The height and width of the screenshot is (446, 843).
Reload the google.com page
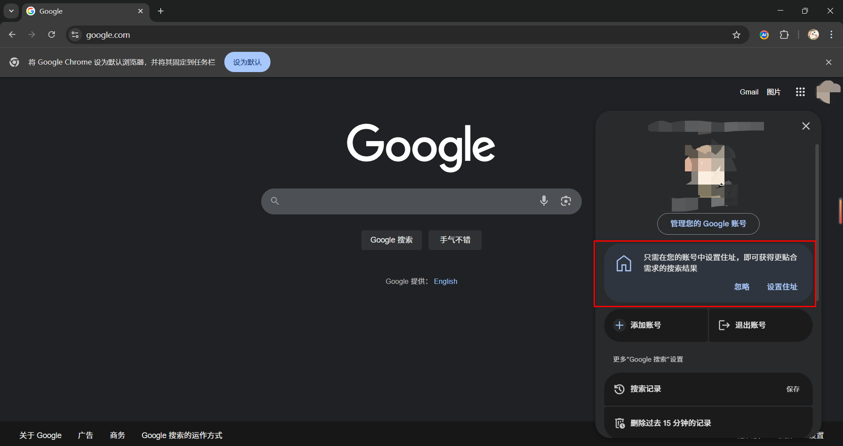click(x=51, y=35)
